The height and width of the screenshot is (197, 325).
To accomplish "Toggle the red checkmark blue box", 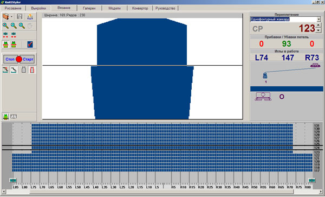I will 30,45.
